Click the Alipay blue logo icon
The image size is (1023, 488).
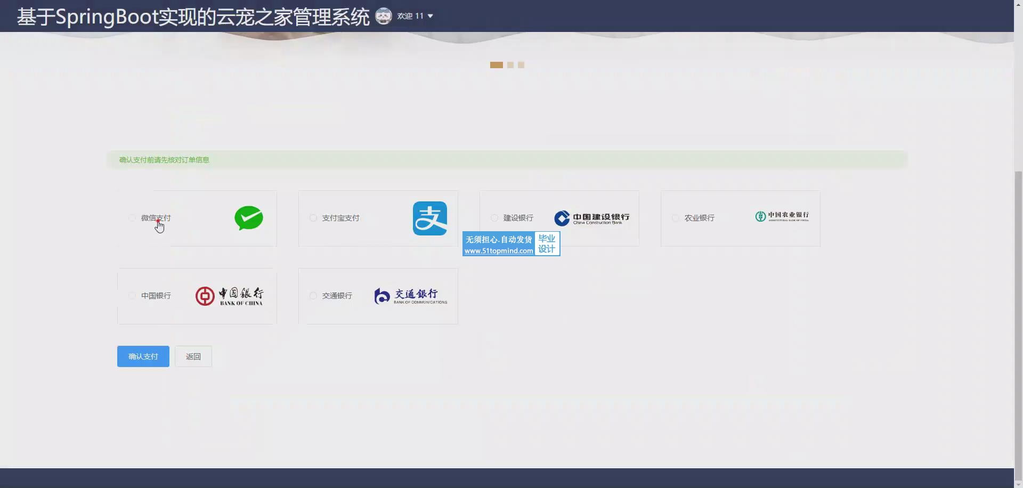429,218
